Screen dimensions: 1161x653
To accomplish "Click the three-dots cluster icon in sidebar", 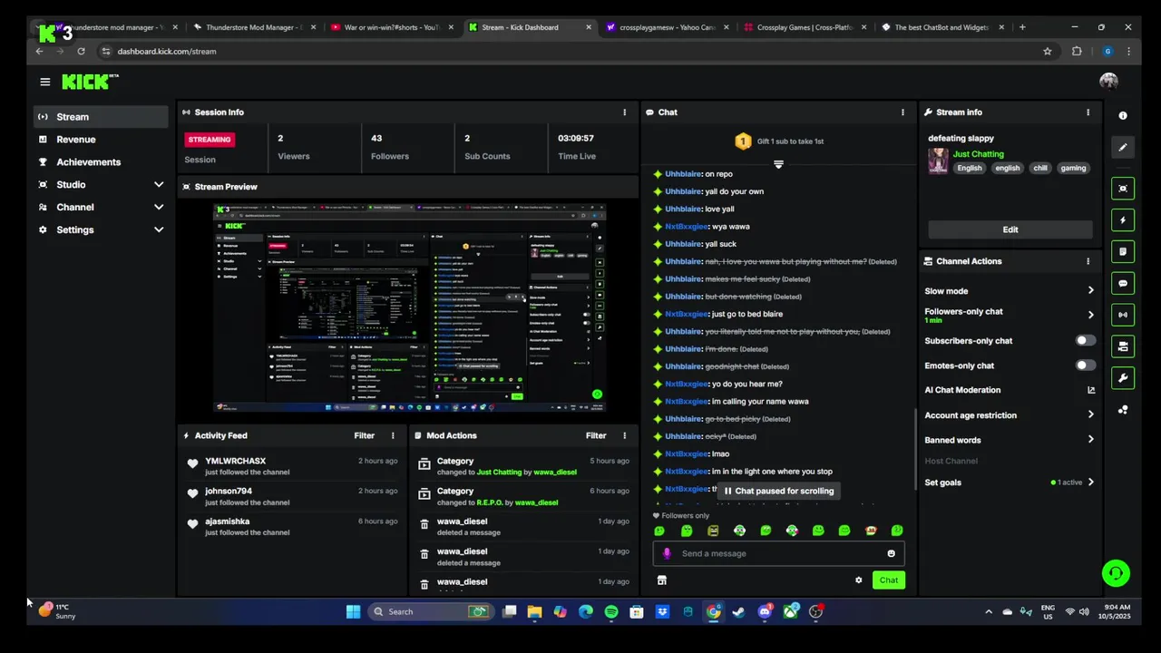I will 1123,410.
